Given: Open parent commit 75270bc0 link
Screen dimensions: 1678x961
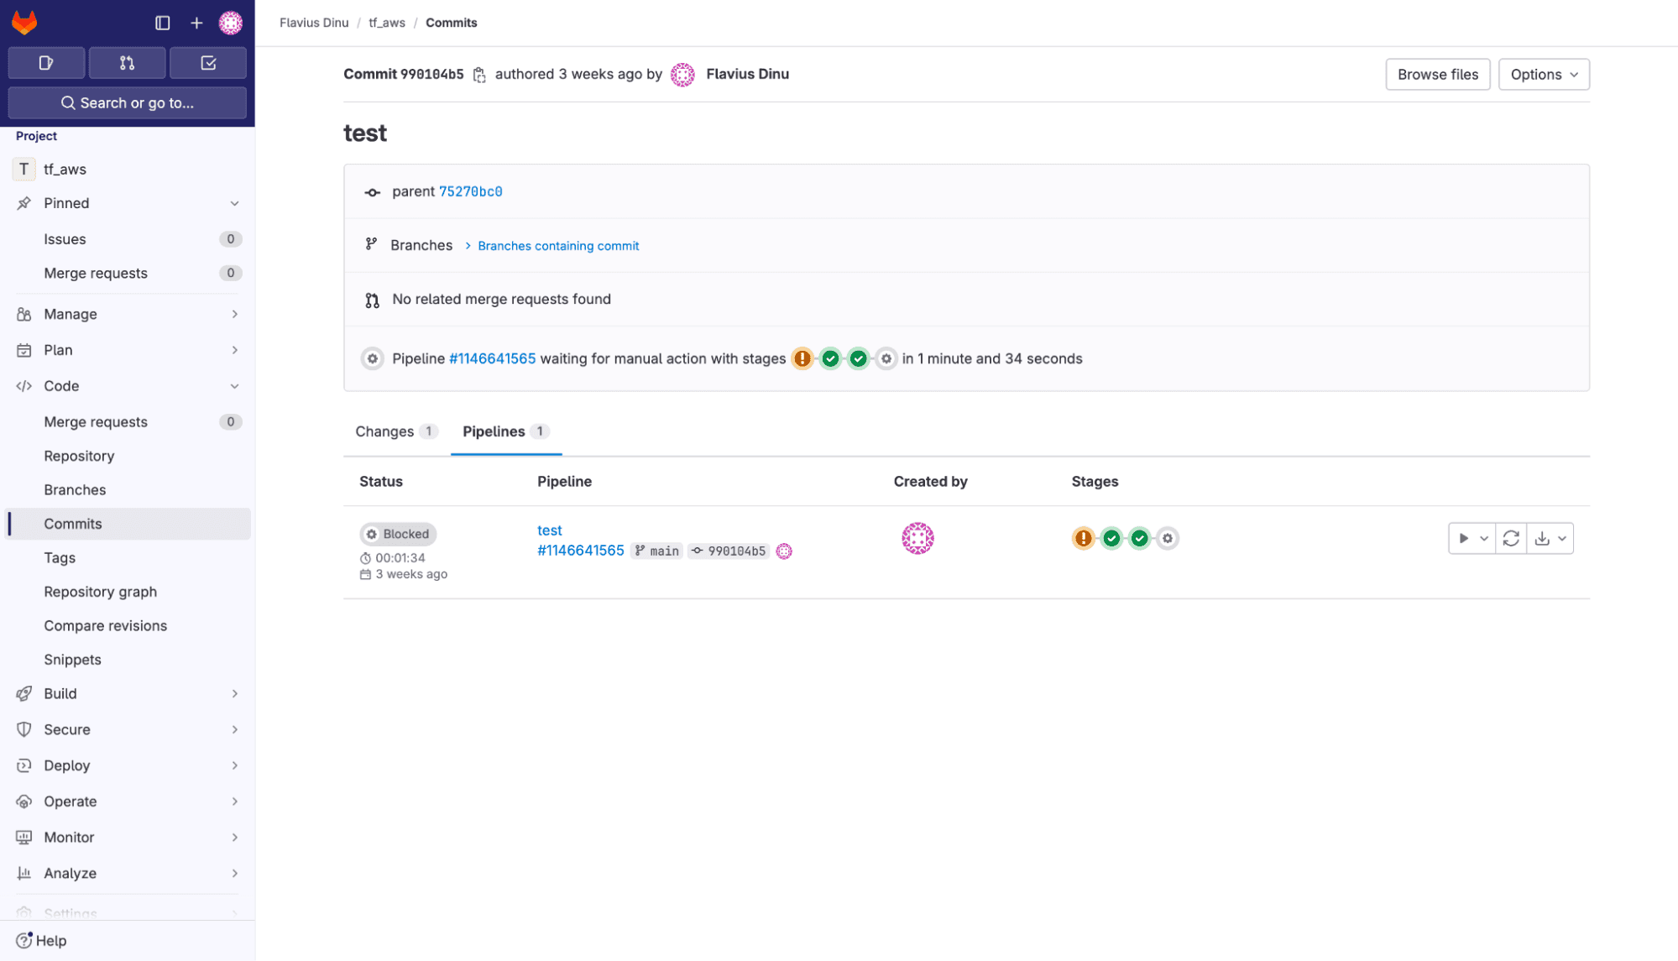Looking at the screenshot, I should (x=470, y=191).
